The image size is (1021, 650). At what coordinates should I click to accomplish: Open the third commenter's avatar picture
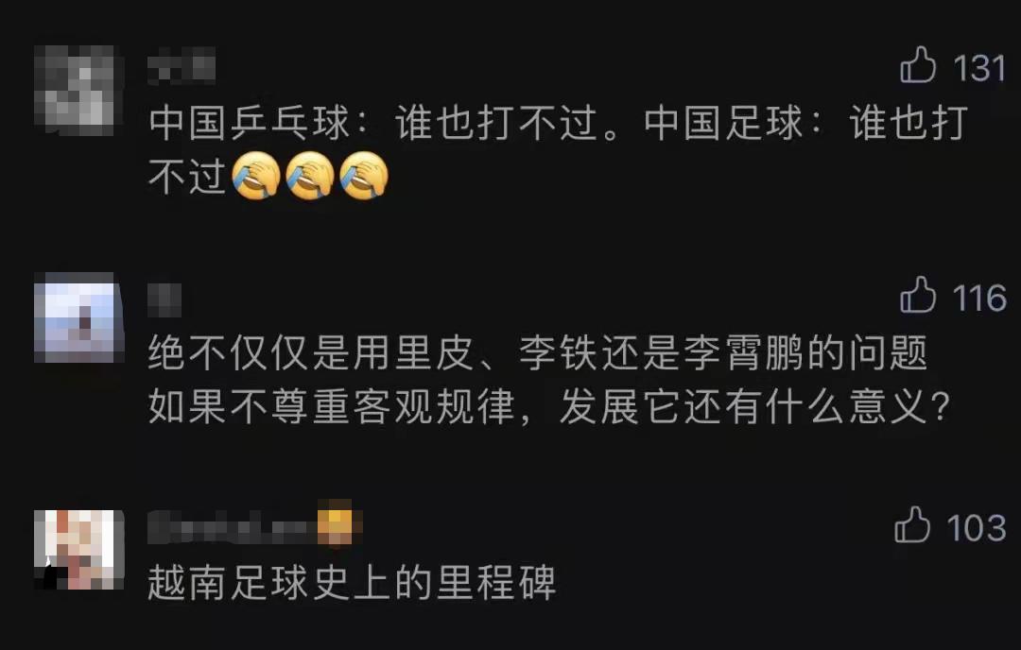click(78, 549)
